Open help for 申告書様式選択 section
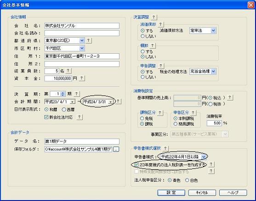Screen dimensions: 256x201 coord(165,148)
